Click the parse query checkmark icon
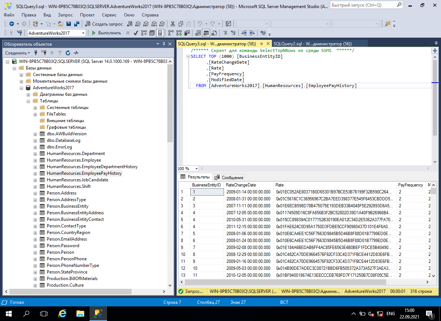Screen dimensions: 441x321 [x=136, y=33]
